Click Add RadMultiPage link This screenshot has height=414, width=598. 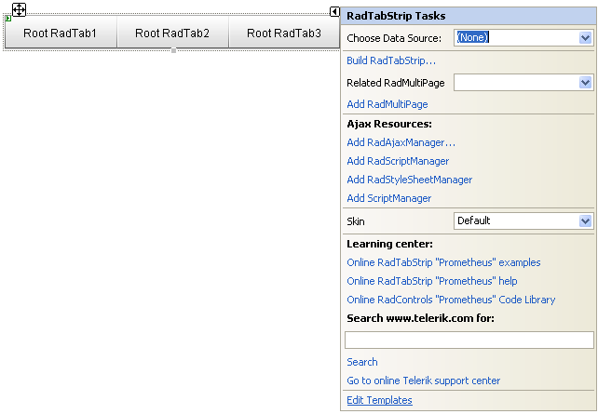click(x=387, y=104)
